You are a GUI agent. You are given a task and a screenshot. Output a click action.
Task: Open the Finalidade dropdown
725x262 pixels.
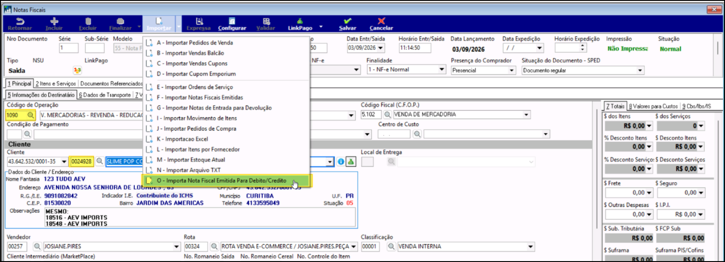pos(441,70)
